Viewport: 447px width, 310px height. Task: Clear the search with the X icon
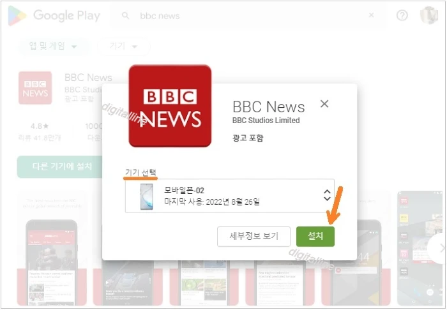click(x=371, y=15)
